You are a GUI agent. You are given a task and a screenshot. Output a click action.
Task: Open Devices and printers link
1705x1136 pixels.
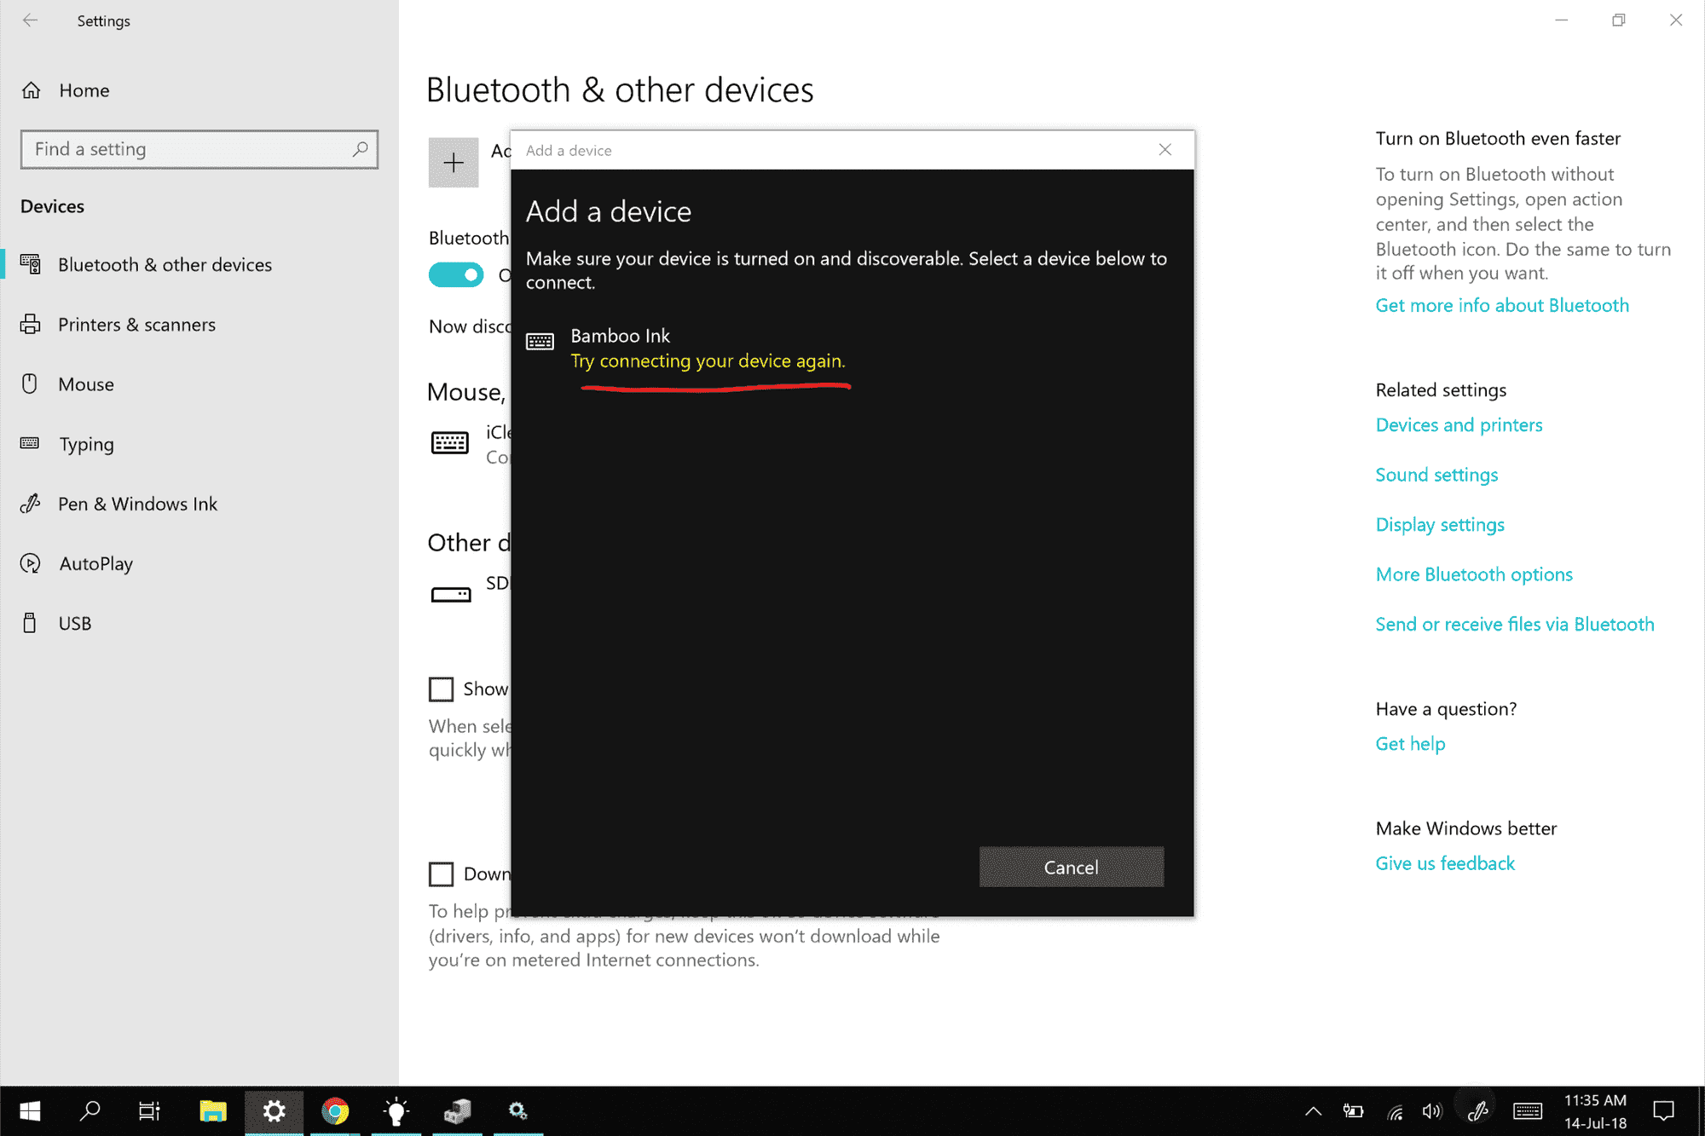click(1459, 425)
